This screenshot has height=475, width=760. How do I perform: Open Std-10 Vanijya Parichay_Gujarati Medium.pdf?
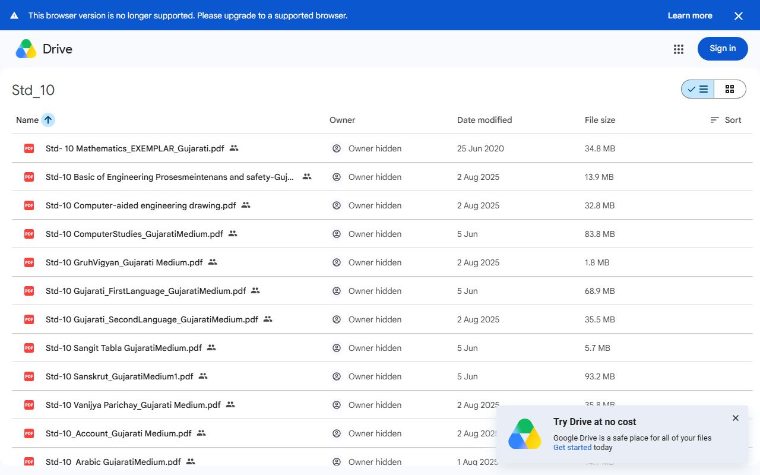[x=133, y=405]
